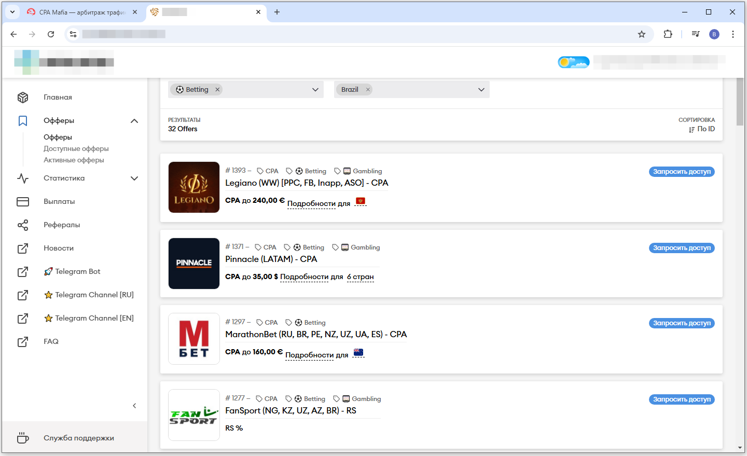Open the tab search dropdown arrow
747x456 pixels.
tap(12, 12)
